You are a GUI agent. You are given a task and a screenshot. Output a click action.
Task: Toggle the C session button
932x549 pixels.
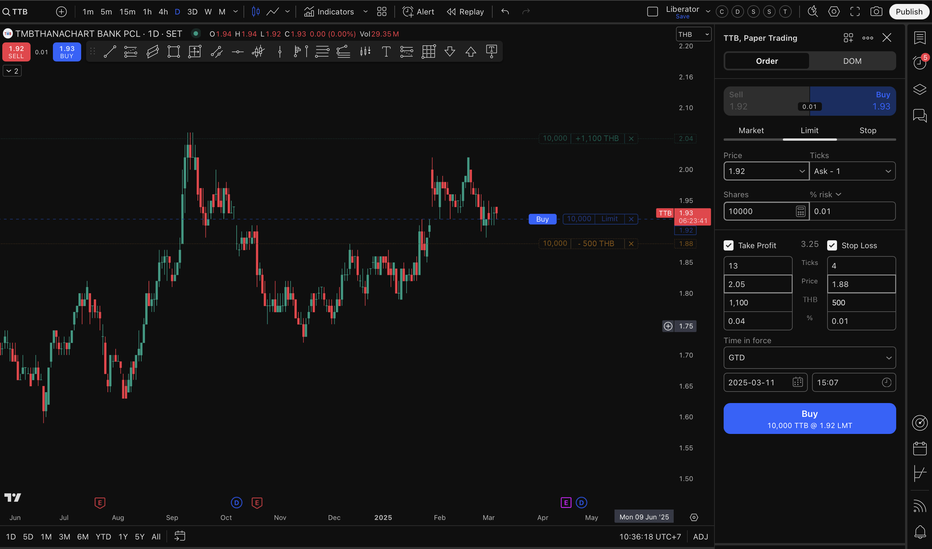[722, 12]
